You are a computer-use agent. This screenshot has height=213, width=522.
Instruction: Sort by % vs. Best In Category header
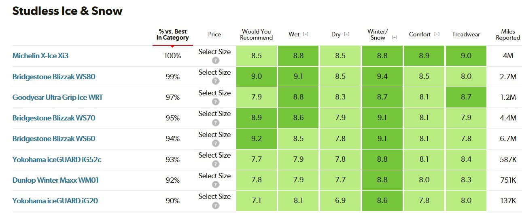[173, 35]
